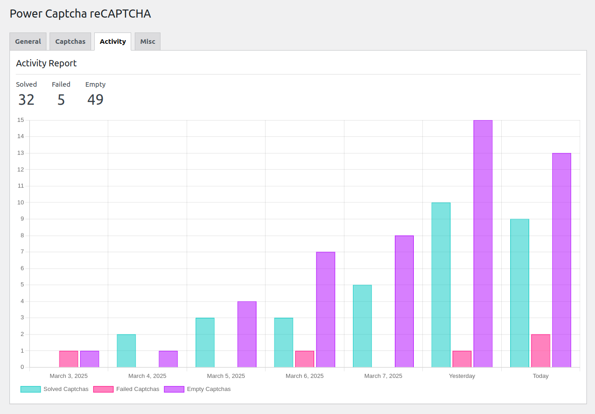
Task: Toggle Solved Captchas legend swatch
Action: [31, 389]
